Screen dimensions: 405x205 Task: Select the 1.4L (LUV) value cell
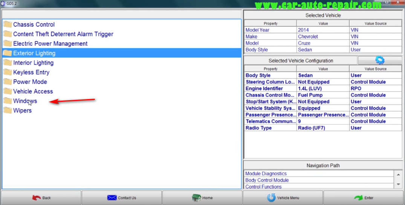tap(323, 88)
